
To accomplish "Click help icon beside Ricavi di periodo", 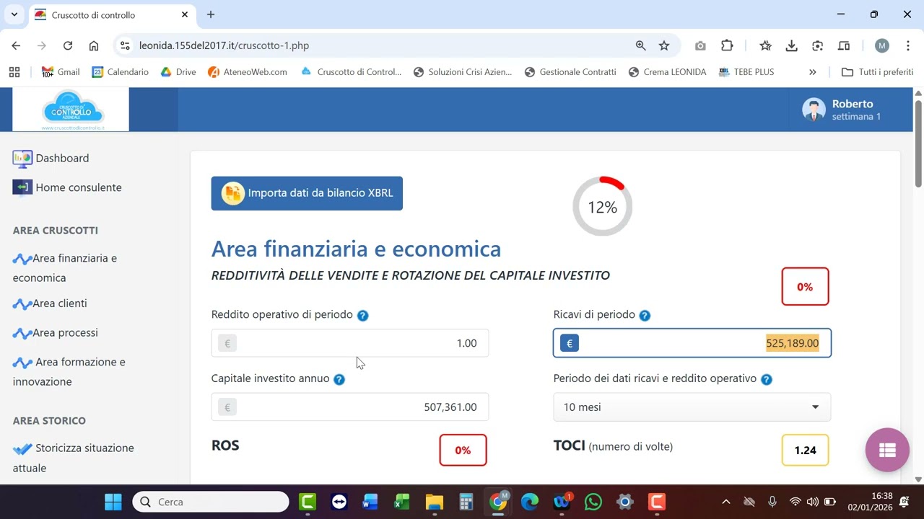I will 645,315.
